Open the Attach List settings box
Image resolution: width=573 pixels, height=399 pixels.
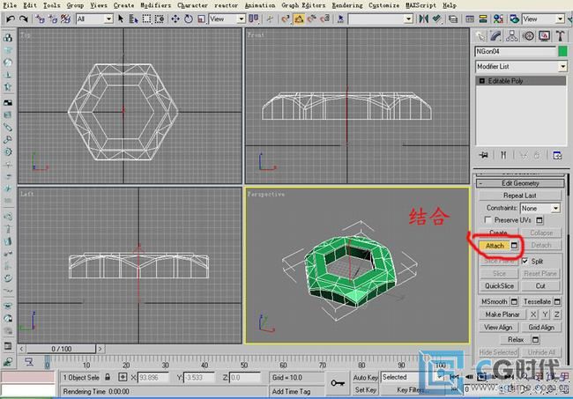[x=514, y=246]
